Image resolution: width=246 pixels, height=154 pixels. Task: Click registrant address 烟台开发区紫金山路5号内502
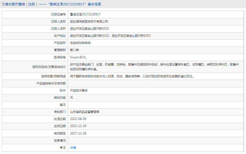(x=89, y=29)
